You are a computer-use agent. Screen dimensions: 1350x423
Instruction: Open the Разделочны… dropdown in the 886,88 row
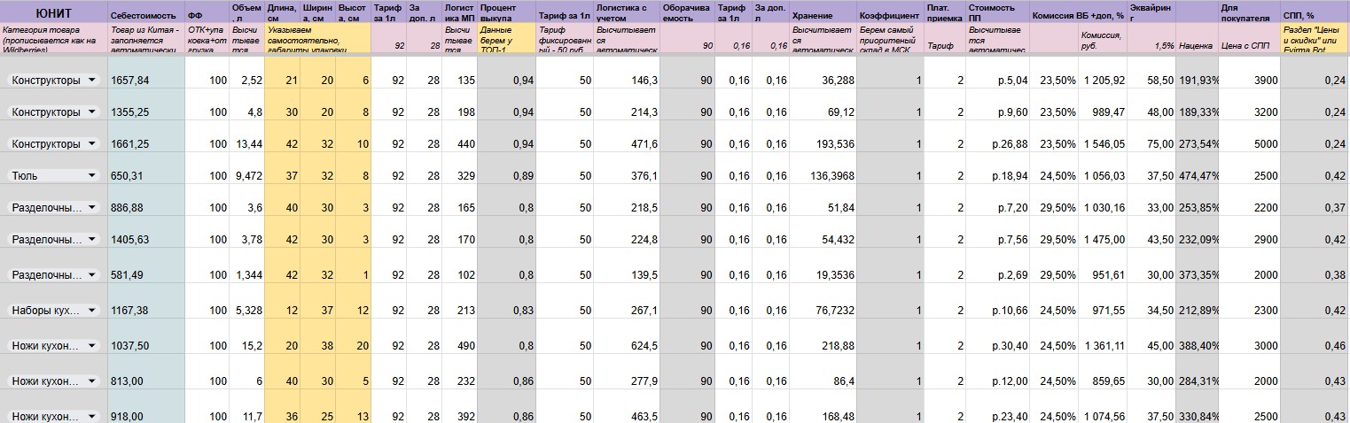(x=91, y=208)
